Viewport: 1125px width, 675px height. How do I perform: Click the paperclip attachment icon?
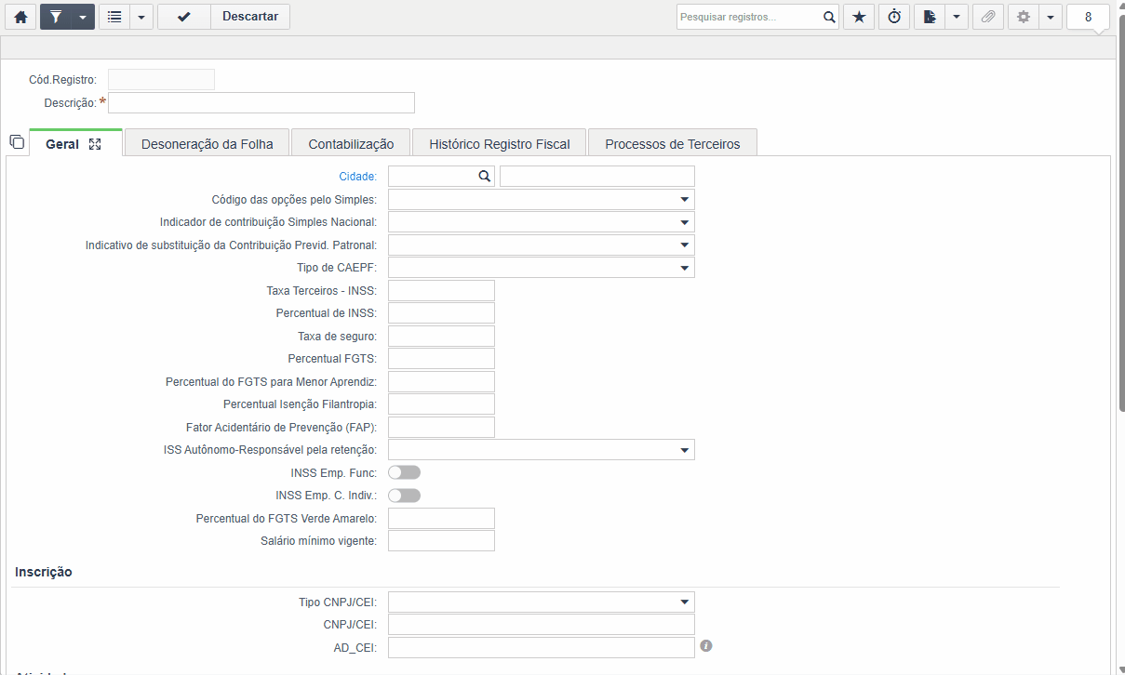988,17
